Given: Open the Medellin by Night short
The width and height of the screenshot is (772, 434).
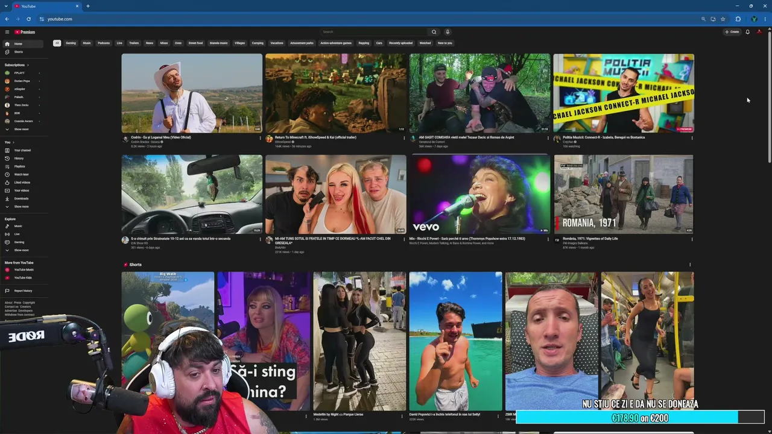Looking at the screenshot, I should (359, 341).
